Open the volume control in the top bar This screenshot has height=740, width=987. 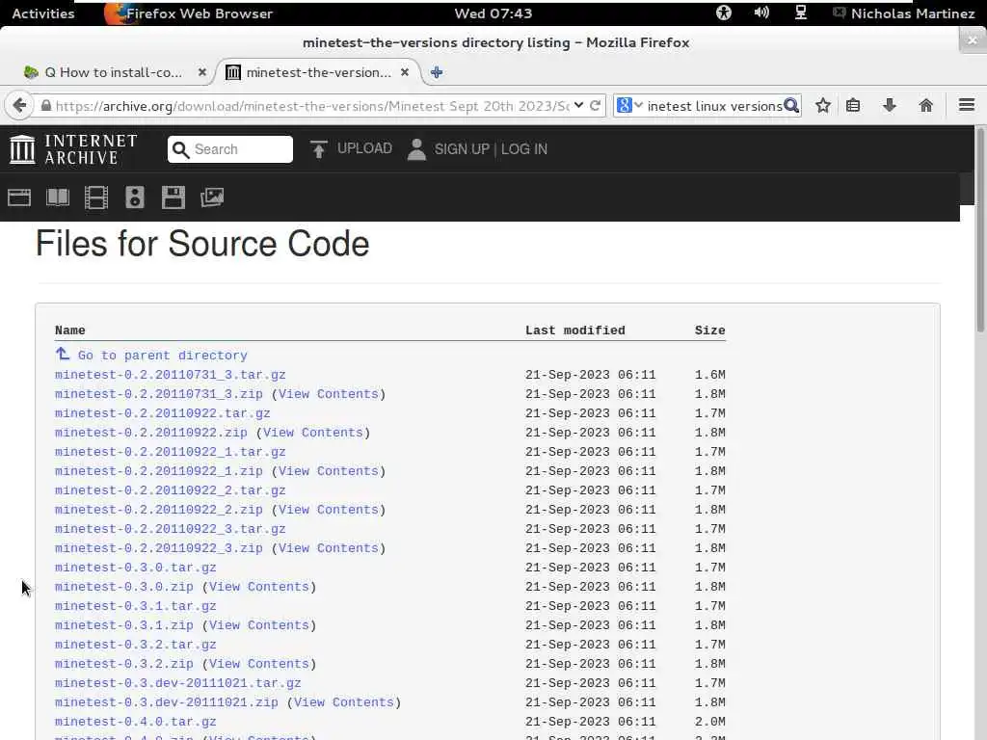pyautogui.click(x=761, y=13)
